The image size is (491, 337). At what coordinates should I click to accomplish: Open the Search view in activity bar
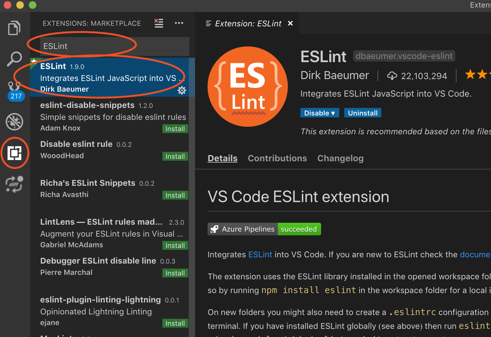(14, 59)
